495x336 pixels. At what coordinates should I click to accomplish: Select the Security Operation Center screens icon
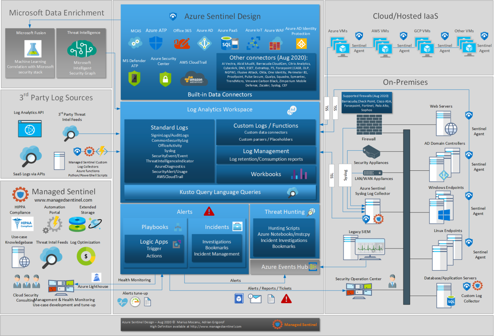pos(359,291)
